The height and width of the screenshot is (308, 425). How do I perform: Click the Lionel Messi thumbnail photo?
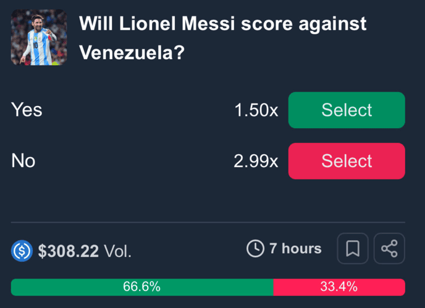coord(38,37)
